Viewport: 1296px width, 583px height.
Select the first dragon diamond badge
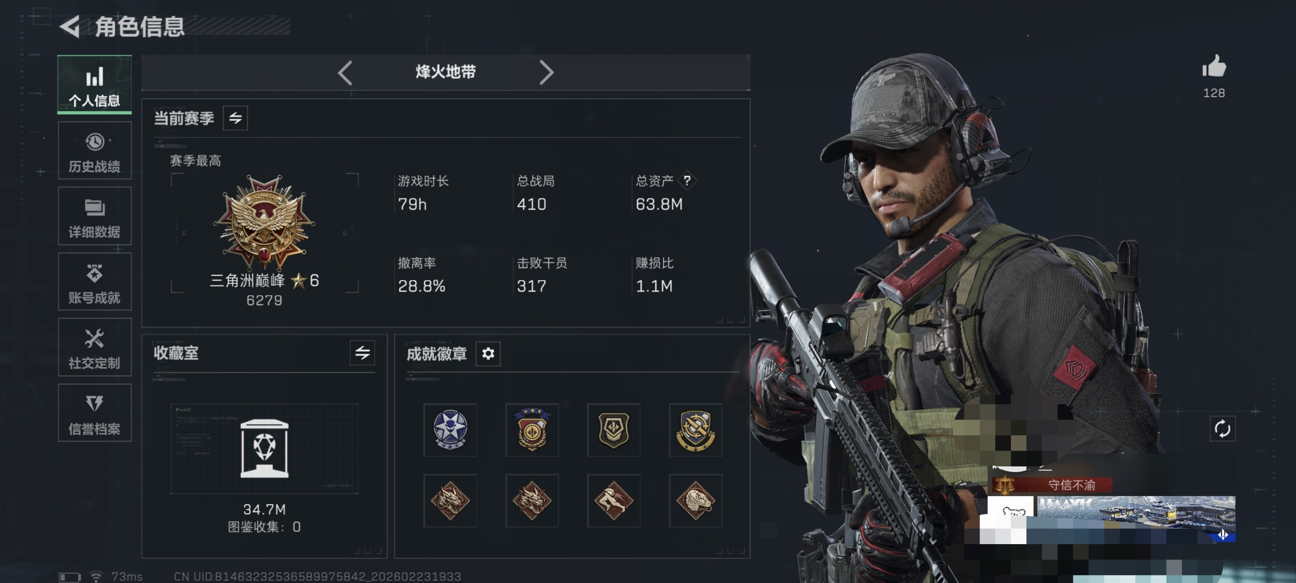coord(450,500)
